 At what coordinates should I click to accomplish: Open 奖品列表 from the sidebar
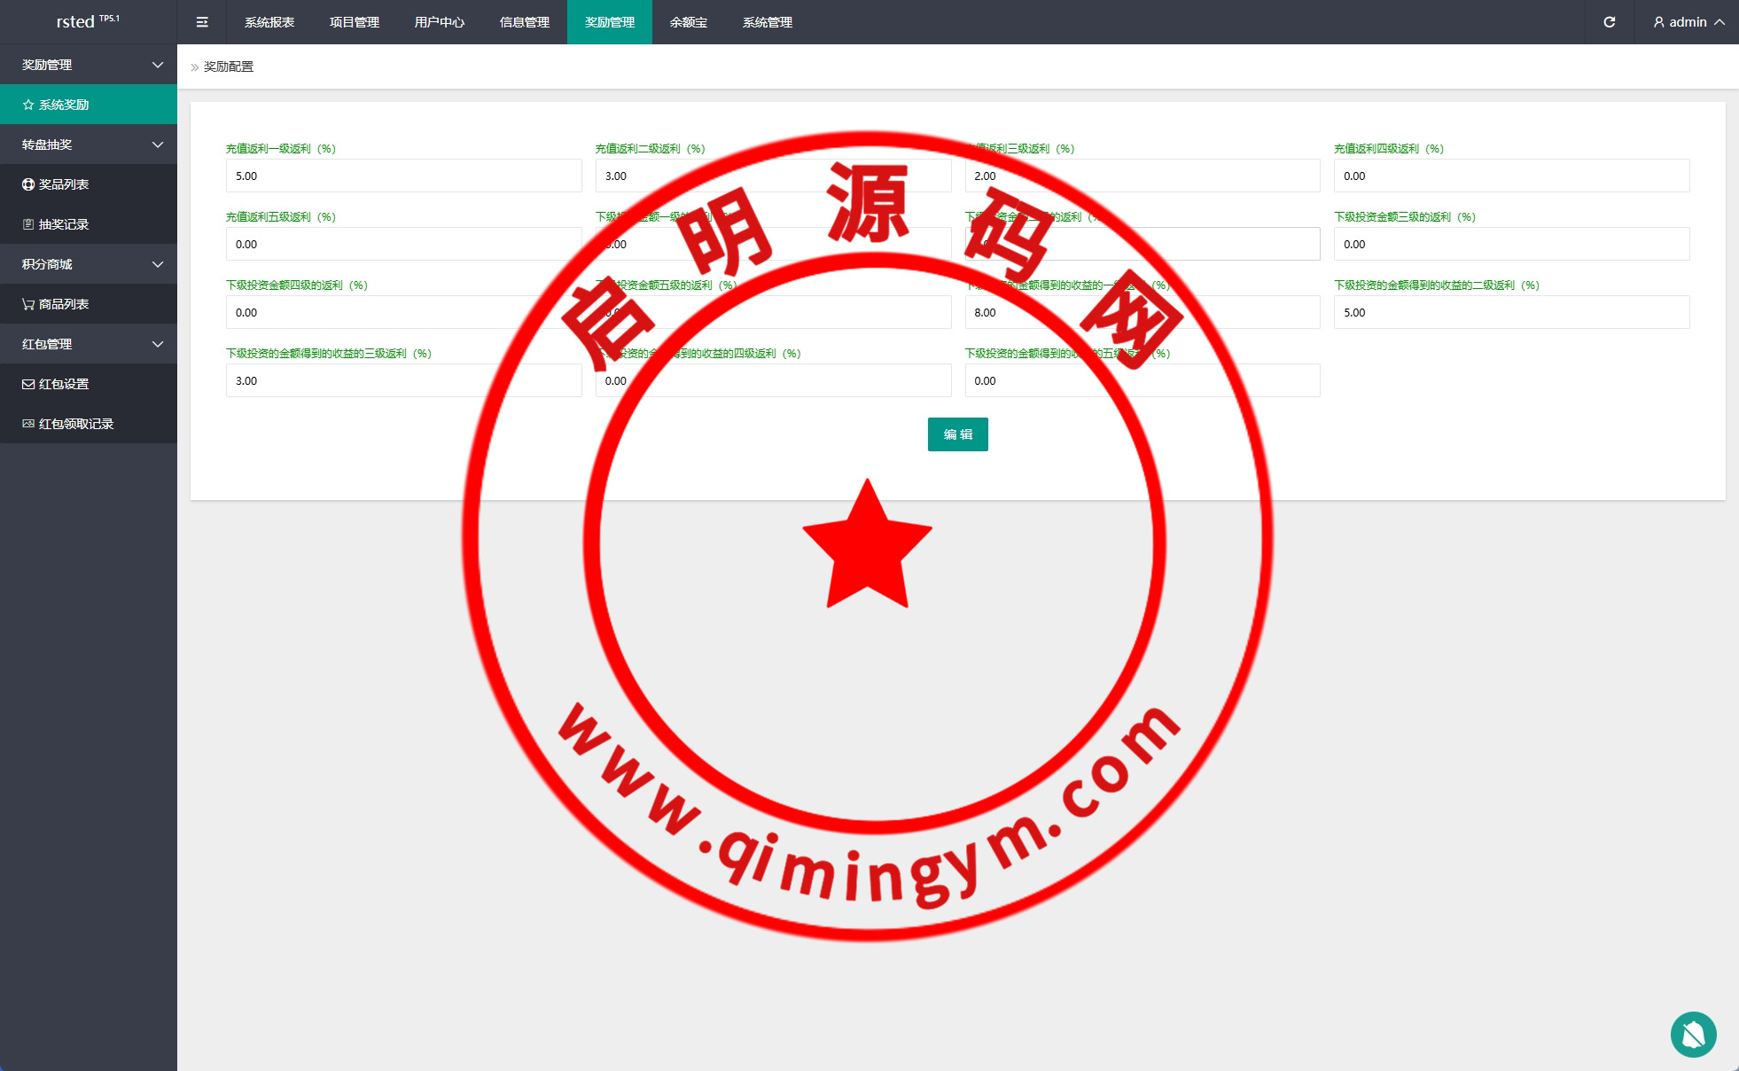point(64,184)
